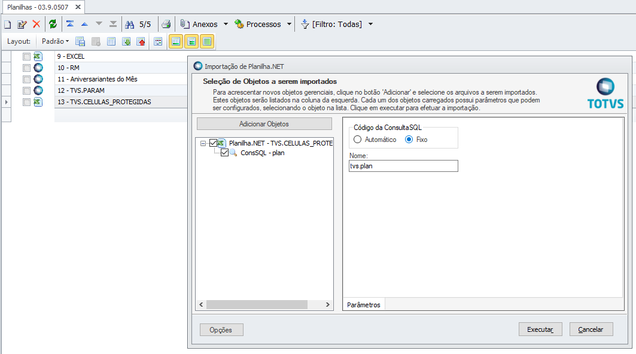The width and height of the screenshot is (636, 354).
Task: Go to the next record down arrow
Action: click(99, 24)
